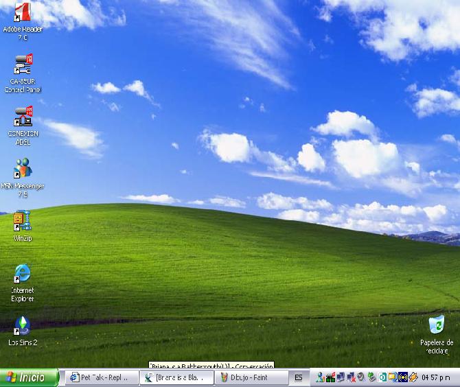Image resolution: width=460 pixels, height=387 pixels.
Task: Click the teal square tray icon
Action: point(382,377)
